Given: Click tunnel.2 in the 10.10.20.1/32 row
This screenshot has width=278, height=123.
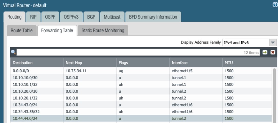Looking at the screenshot, I should tap(179, 98).
